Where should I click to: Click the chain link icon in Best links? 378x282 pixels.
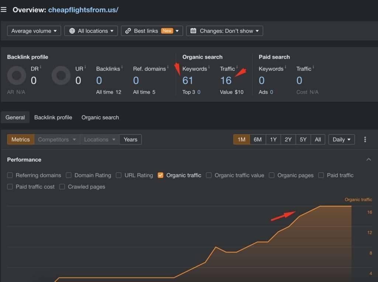tap(128, 31)
